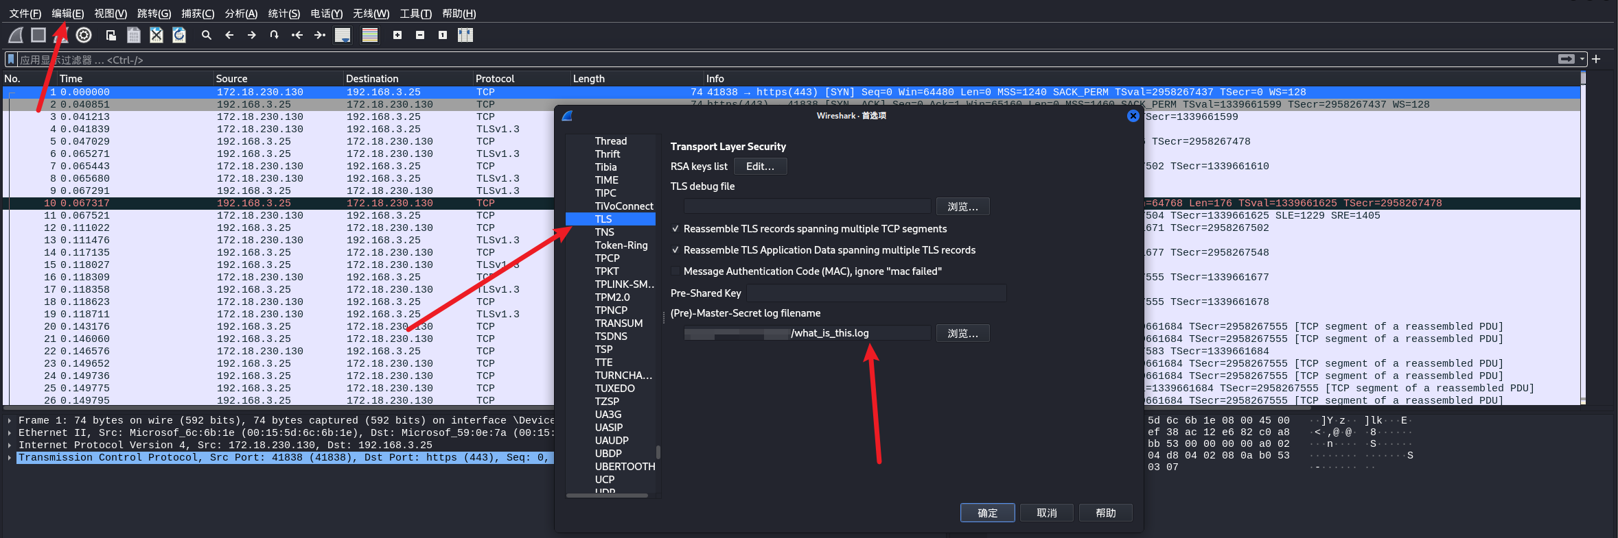
Task: Click protocol list horizontal scrollbar
Action: (x=608, y=496)
